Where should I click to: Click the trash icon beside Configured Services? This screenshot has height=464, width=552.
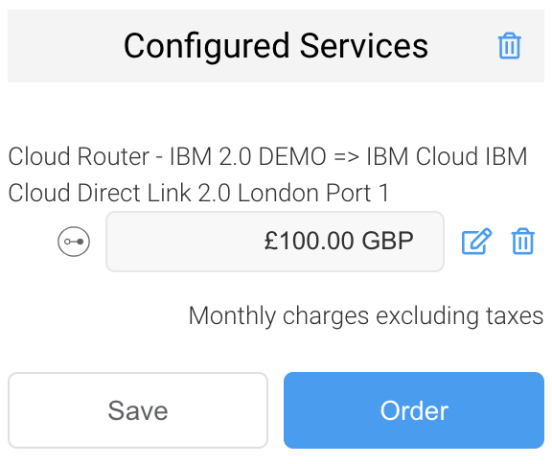(509, 46)
